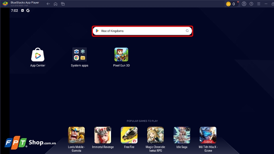Screen dimensions: 274x154
Task: Click the Pixel Gun 3D label
Action: (122, 65)
